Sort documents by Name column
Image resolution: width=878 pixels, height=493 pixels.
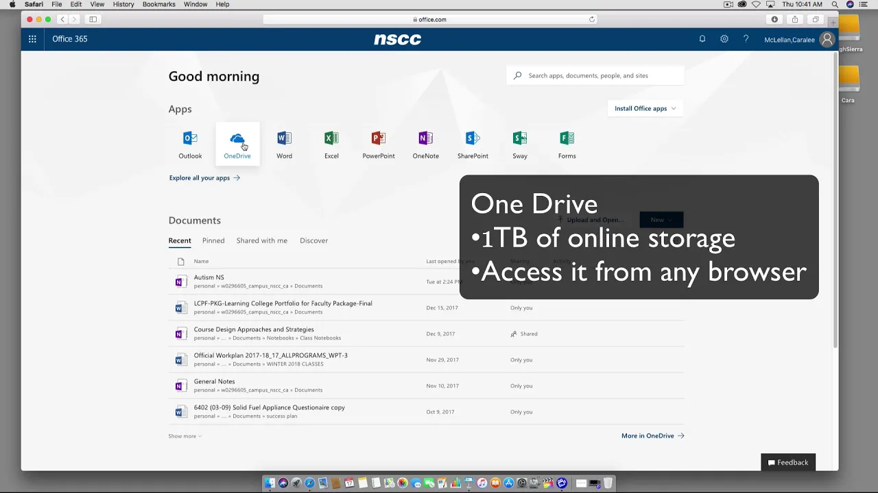pos(201,262)
